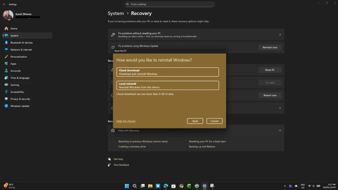Click the Find a setting search box
This screenshot has width=338, height=190.
click(x=169, y=4)
